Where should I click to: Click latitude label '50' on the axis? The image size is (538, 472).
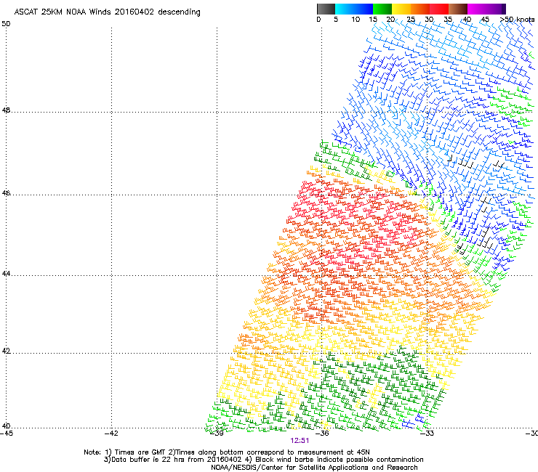click(6, 24)
